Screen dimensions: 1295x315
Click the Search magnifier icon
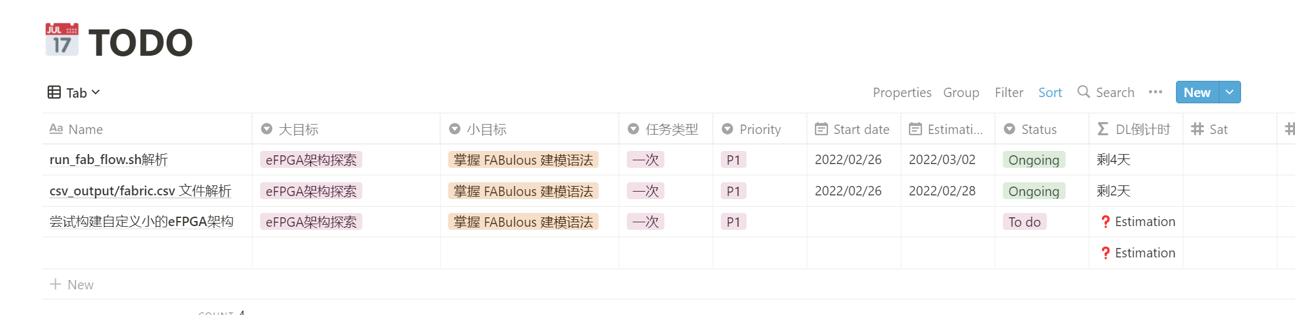pyautogui.click(x=1084, y=92)
